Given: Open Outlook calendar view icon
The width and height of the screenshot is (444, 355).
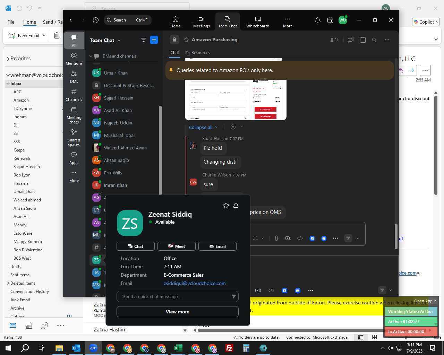Looking at the screenshot, I should (x=29, y=326).
